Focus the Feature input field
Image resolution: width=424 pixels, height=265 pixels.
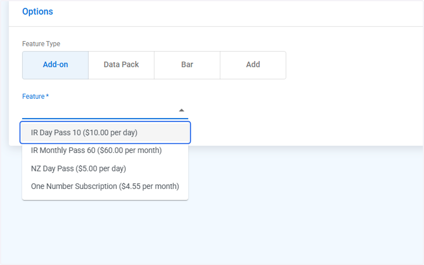[105, 110]
